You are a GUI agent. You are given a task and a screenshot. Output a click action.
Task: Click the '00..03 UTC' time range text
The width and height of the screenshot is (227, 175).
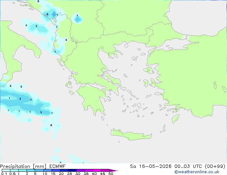[189, 166]
